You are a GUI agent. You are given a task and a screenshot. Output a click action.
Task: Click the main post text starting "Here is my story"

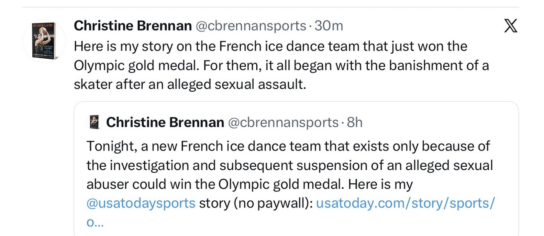pyautogui.click(x=270, y=46)
